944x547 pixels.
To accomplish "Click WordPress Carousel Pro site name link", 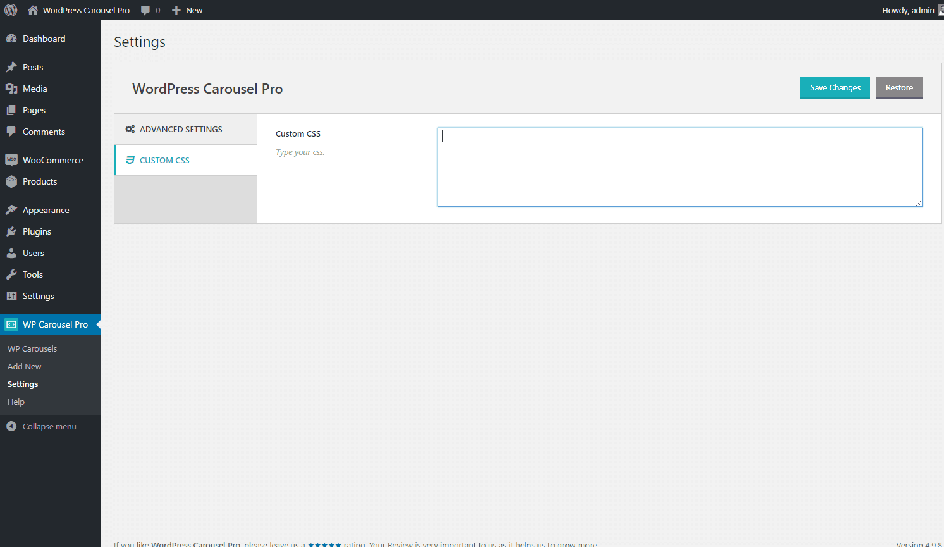I will click(x=86, y=10).
